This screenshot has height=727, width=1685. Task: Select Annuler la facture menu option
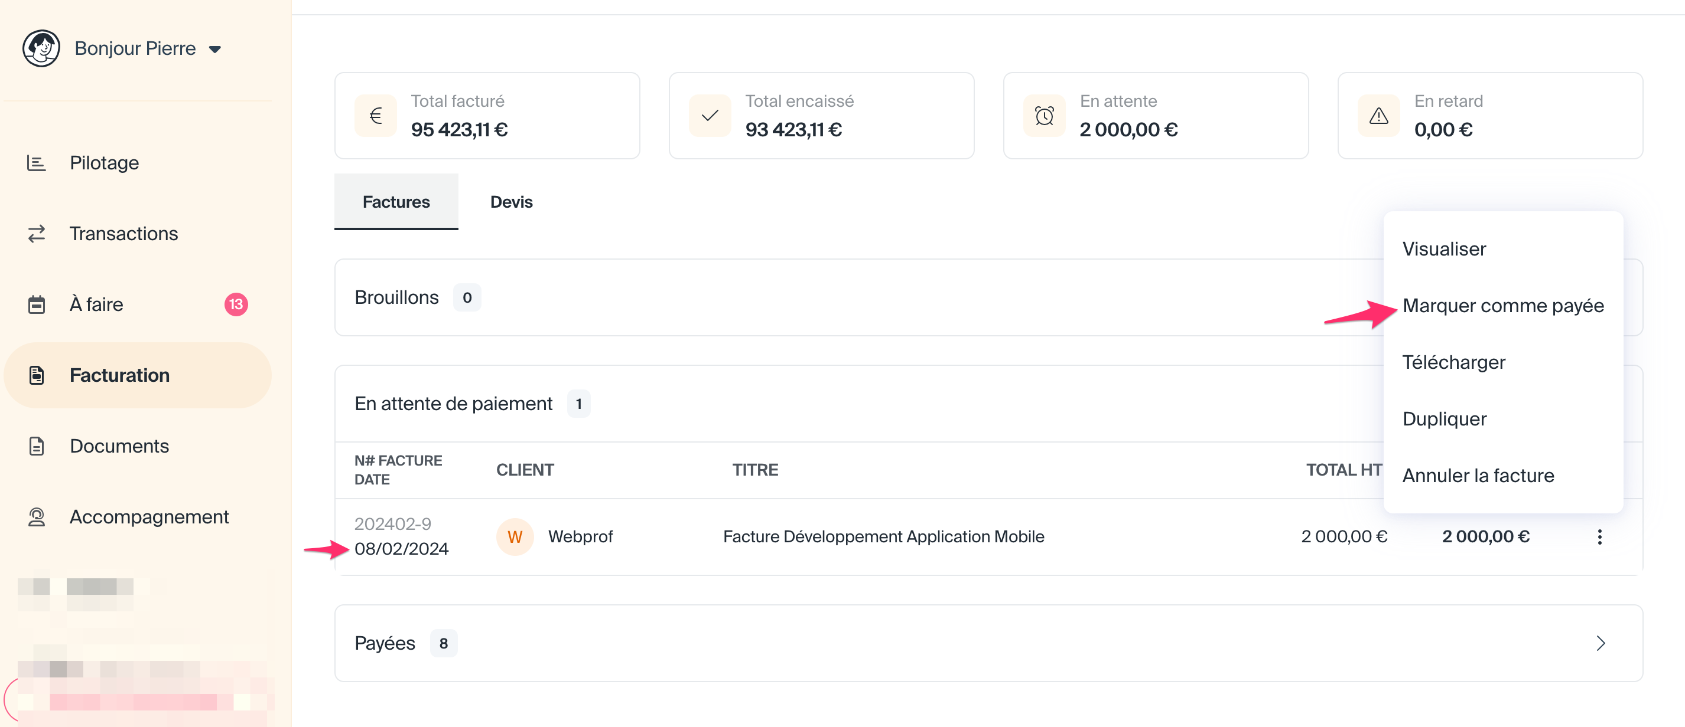1478,476
